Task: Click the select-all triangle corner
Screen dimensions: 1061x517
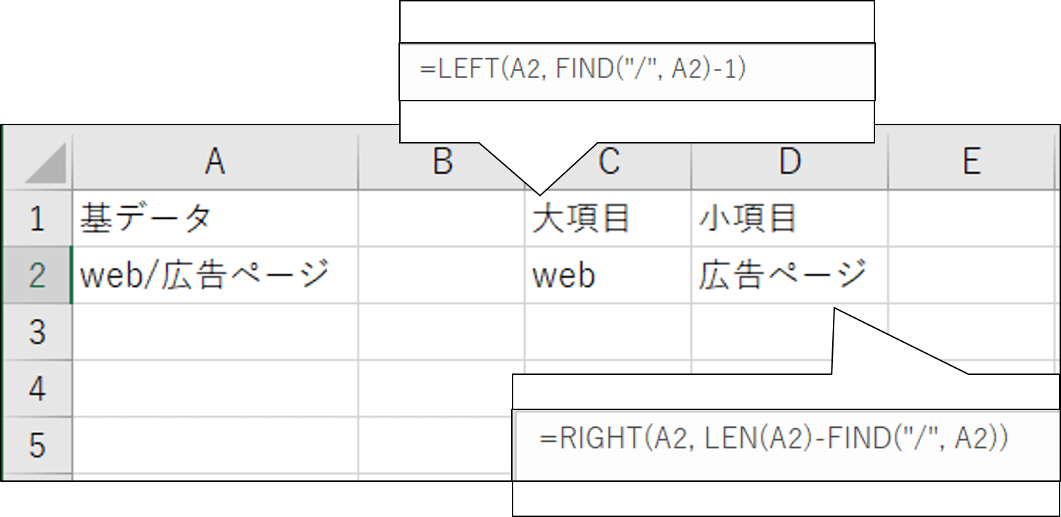Action: 38,162
